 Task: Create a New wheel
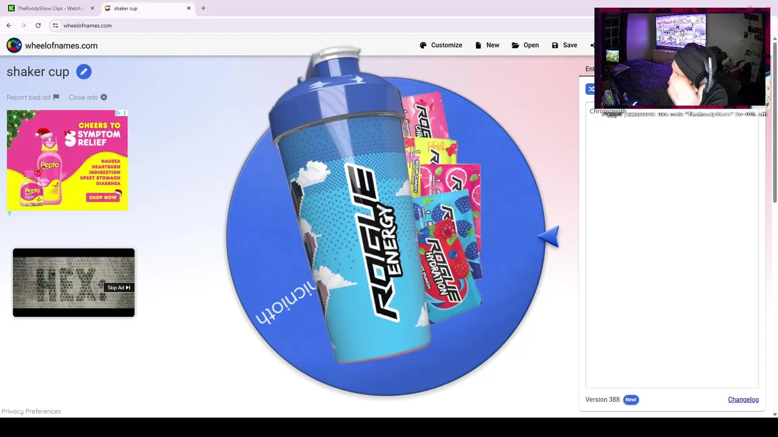(x=487, y=45)
